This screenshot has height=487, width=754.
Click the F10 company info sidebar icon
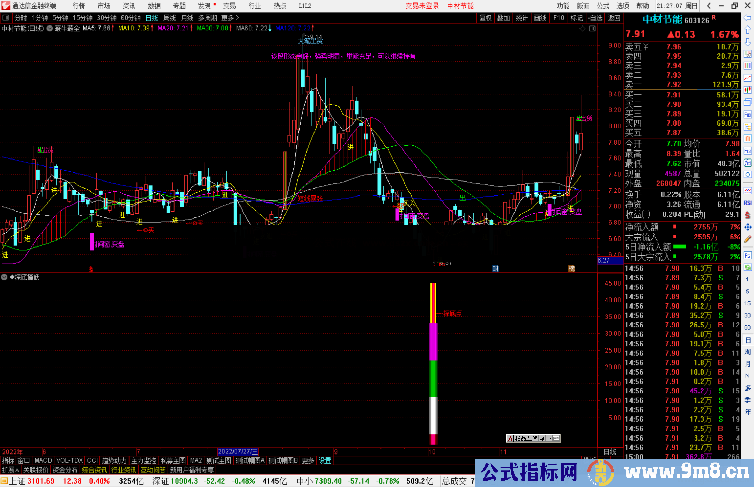[x=747, y=115]
